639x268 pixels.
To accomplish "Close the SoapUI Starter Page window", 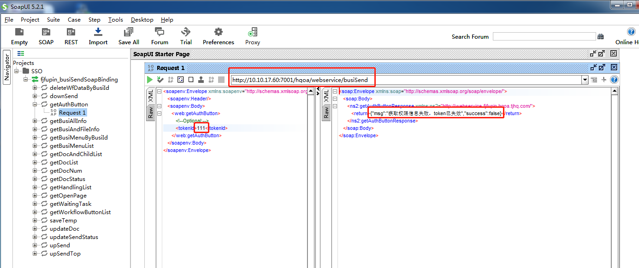I will (614, 54).
